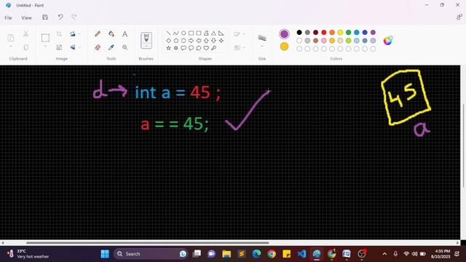Screen dimensions: 466x262
Task: Open the shape Outline dropdown
Action: click(x=240, y=34)
